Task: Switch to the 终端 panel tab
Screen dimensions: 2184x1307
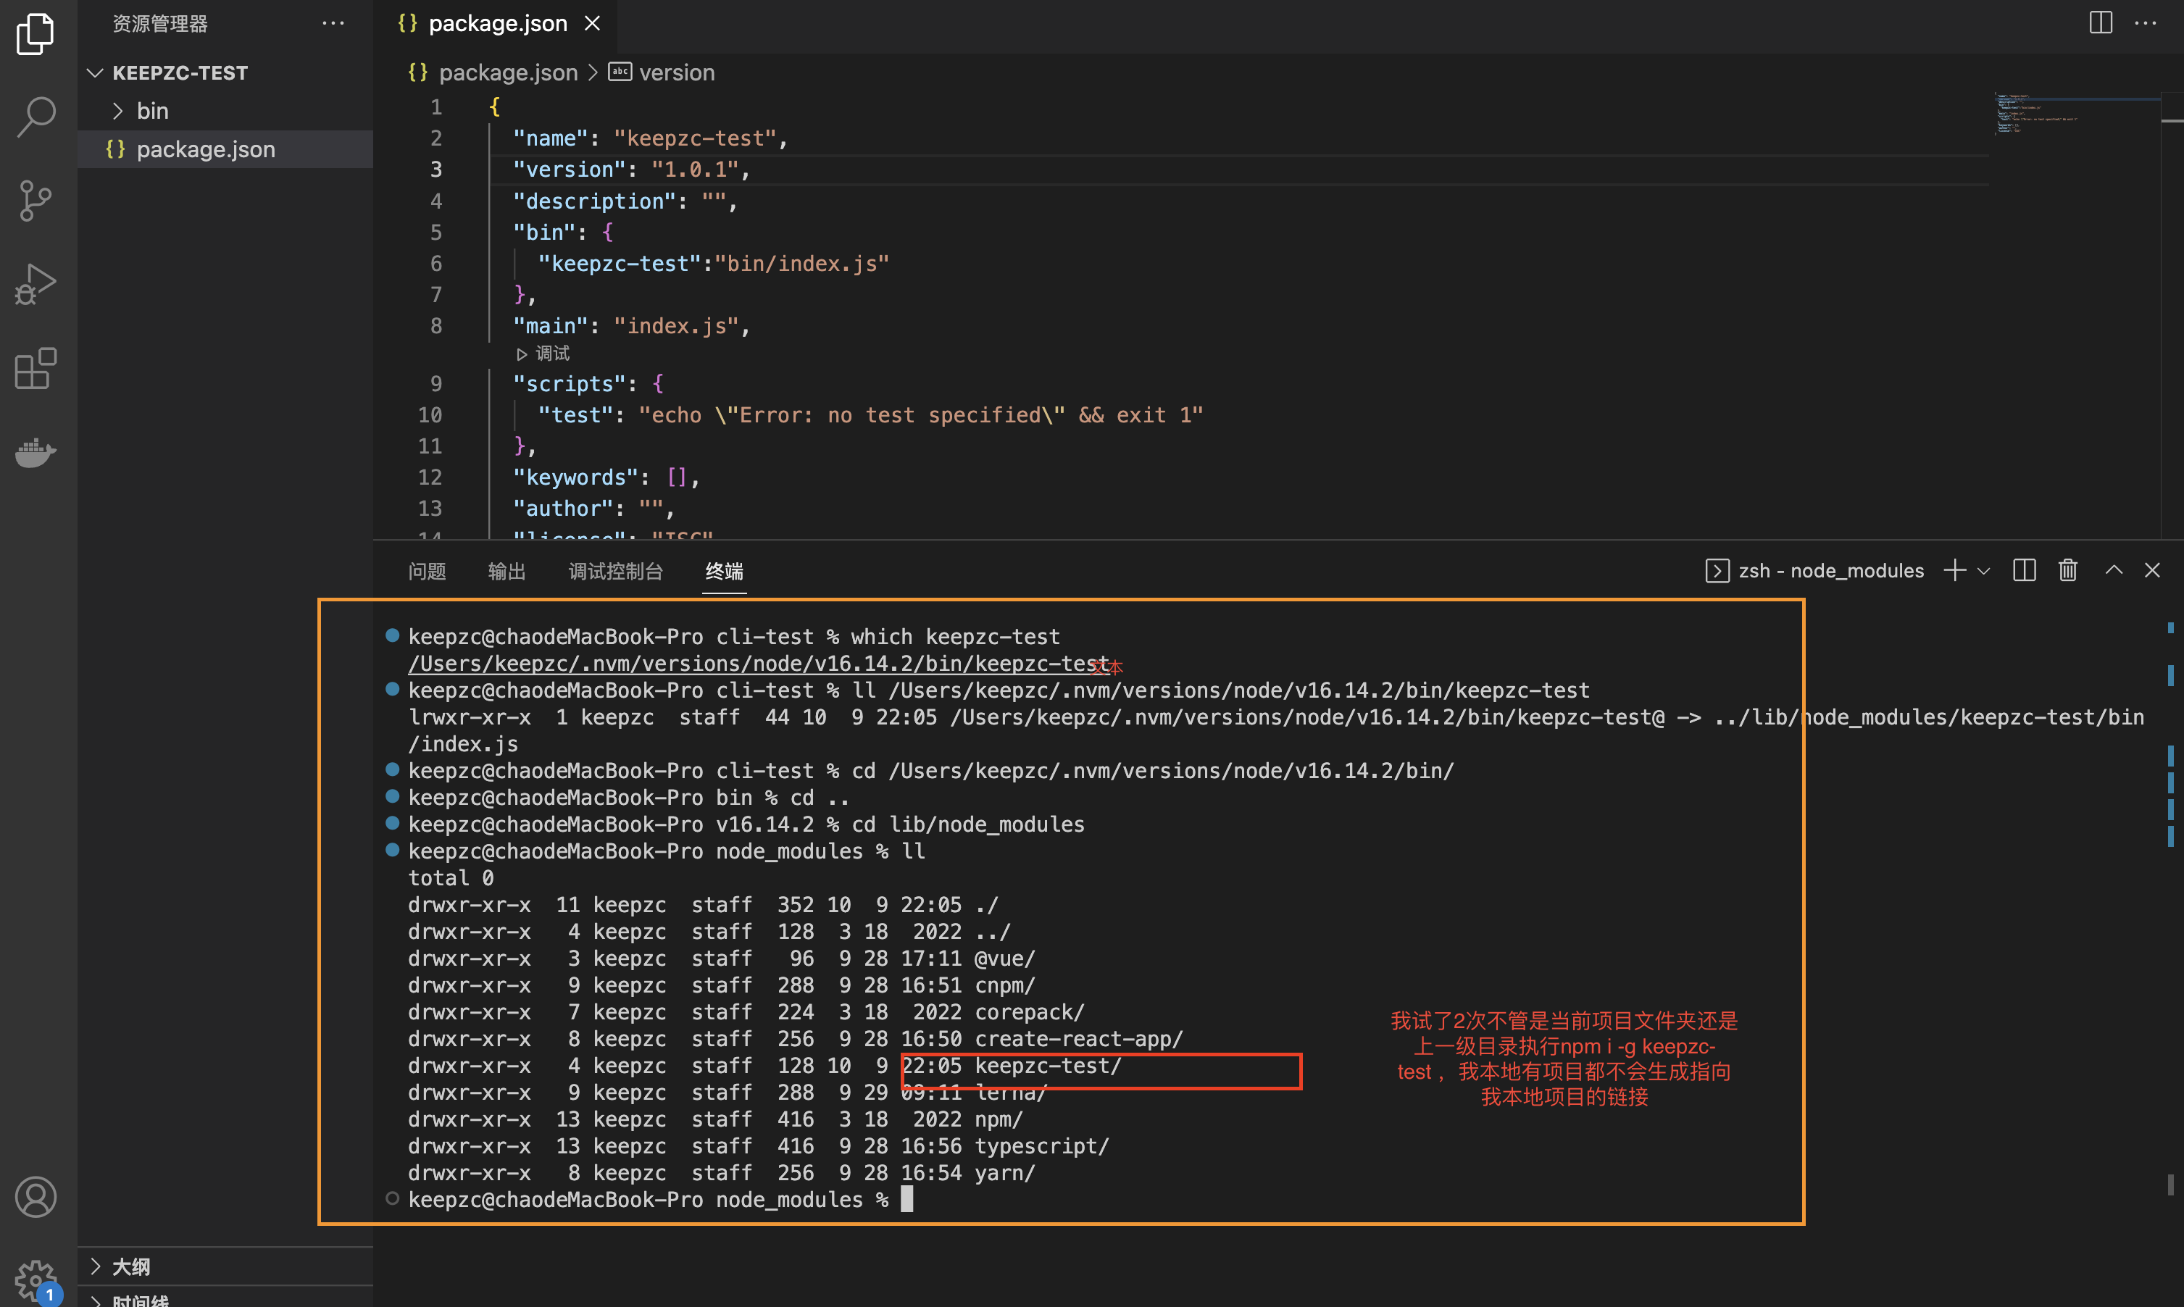Action: 724,572
